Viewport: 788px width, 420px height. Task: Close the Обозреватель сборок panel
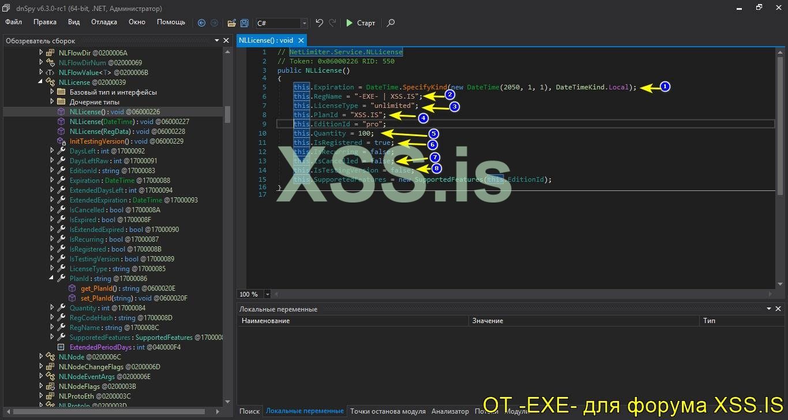point(226,40)
